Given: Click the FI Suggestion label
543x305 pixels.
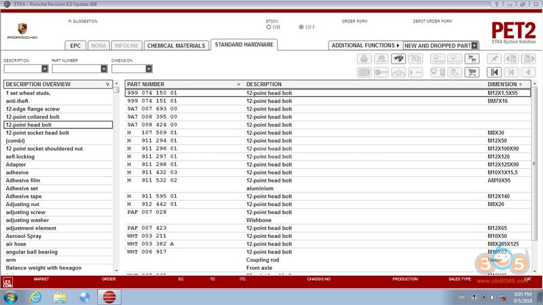Looking at the screenshot, I should pos(83,21).
